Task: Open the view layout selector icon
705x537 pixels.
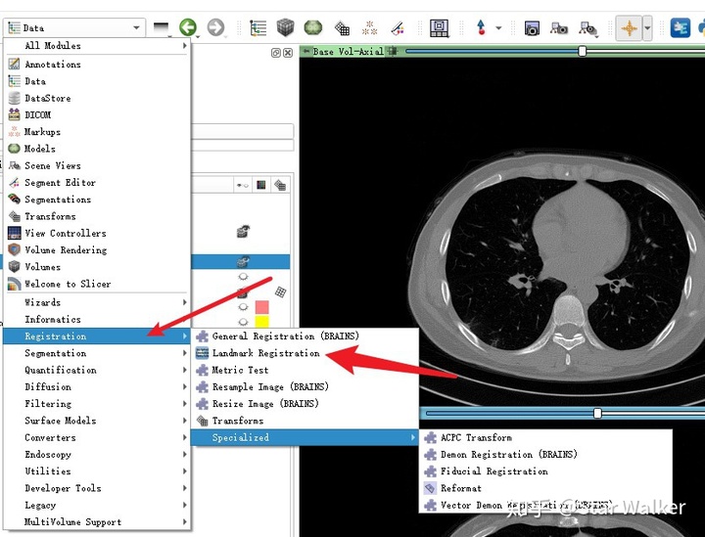Action: (440, 27)
